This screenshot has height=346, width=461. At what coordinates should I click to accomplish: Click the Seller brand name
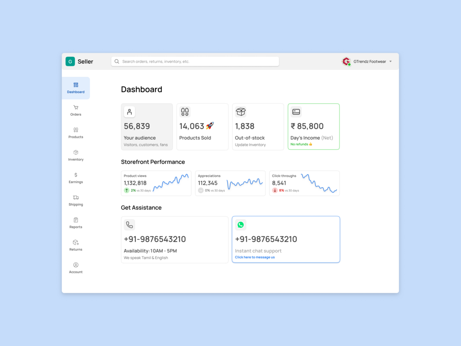[85, 62]
